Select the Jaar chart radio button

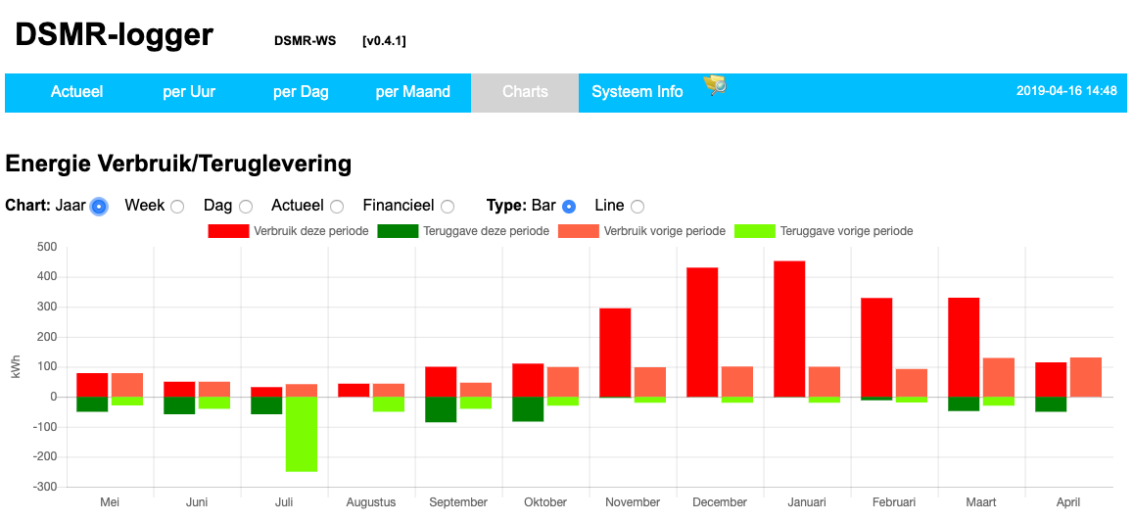[x=99, y=207]
